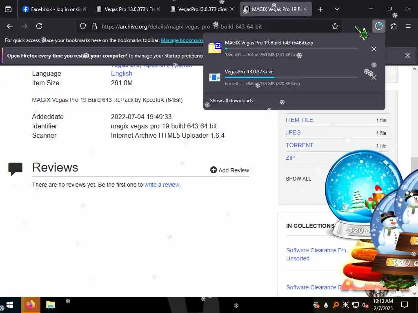Click the water drop tray icon
418x313 pixels.
coord(326,305)
